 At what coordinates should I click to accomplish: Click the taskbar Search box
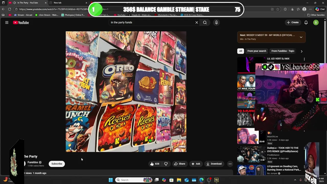click(x=134, y=180)
